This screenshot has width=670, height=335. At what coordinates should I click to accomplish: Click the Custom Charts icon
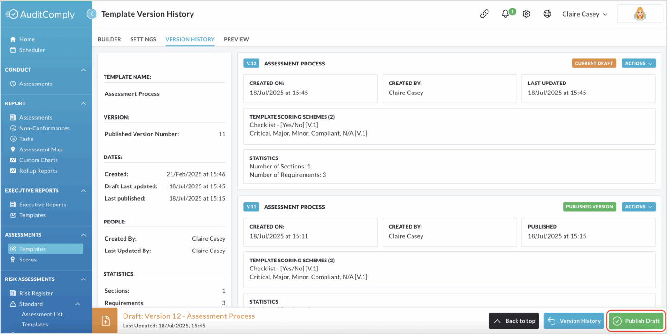tap(13, 160)
